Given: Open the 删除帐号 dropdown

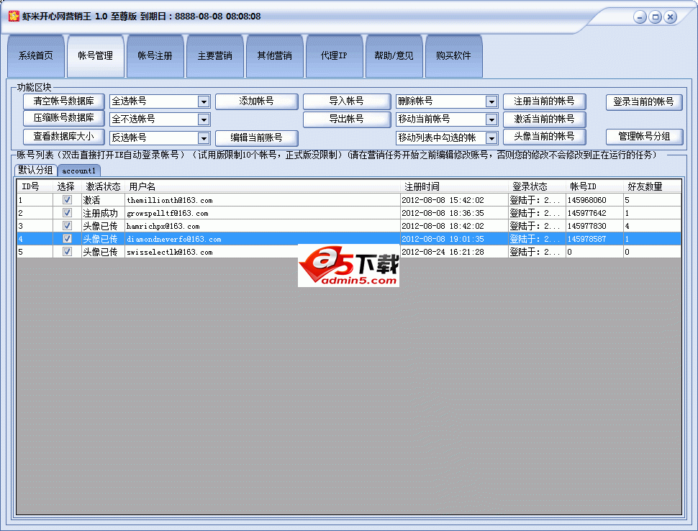Looking at the screenshot, I should 491,102.
